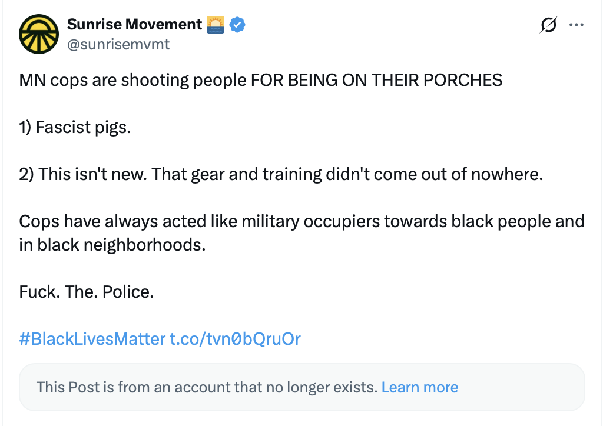Click the capitalized word PORCHES
Image resolution: width=603 pixels, height=426 pixels.
pyautogui.click(x=466, y=80)
